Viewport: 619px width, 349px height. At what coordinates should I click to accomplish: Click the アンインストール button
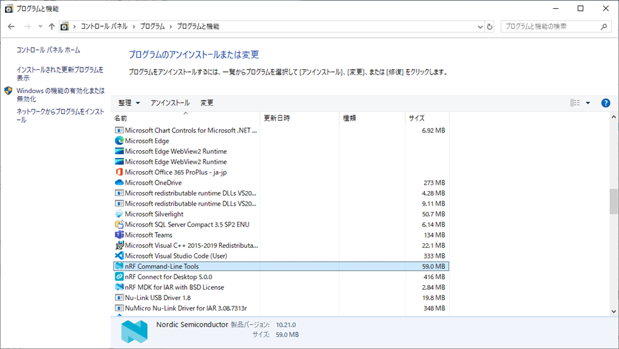170,103
